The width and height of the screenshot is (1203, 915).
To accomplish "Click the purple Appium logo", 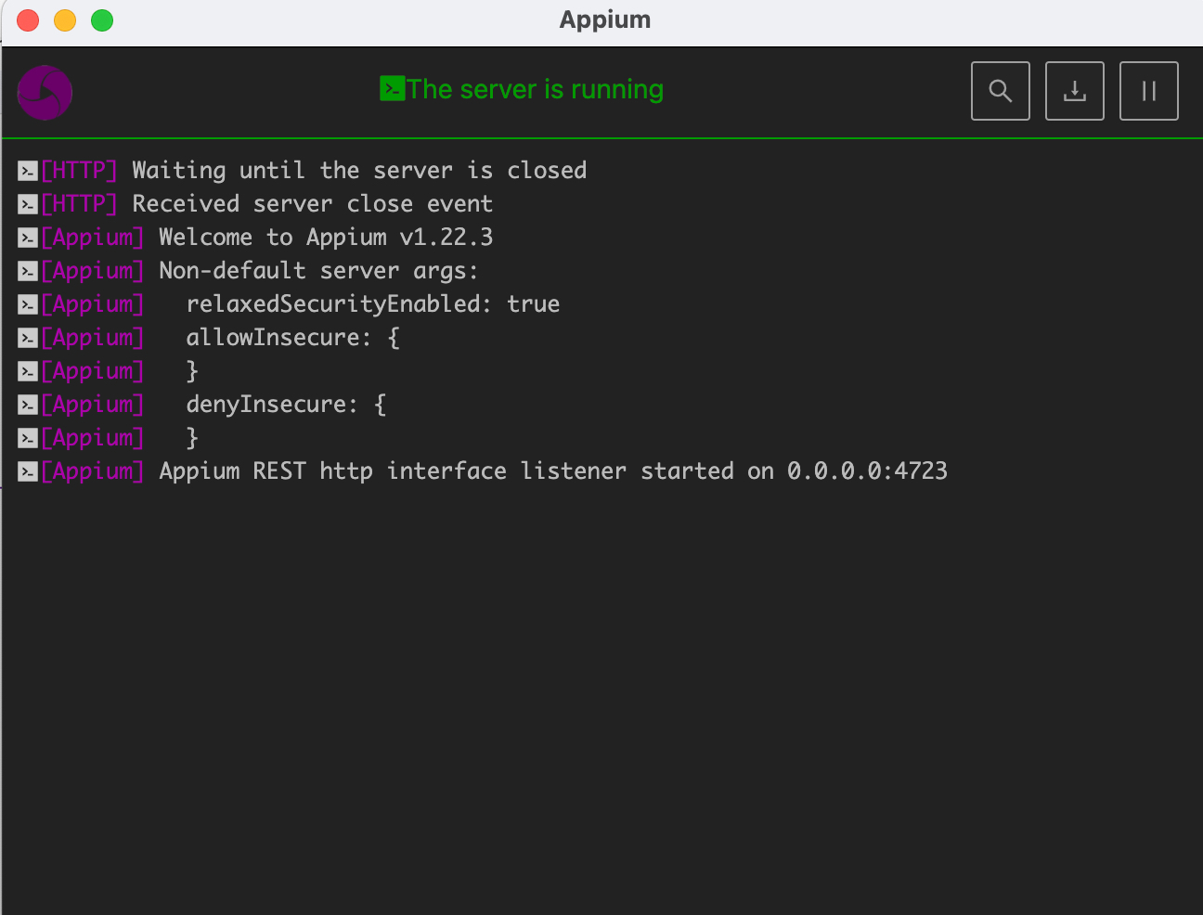I will (45, 93).
